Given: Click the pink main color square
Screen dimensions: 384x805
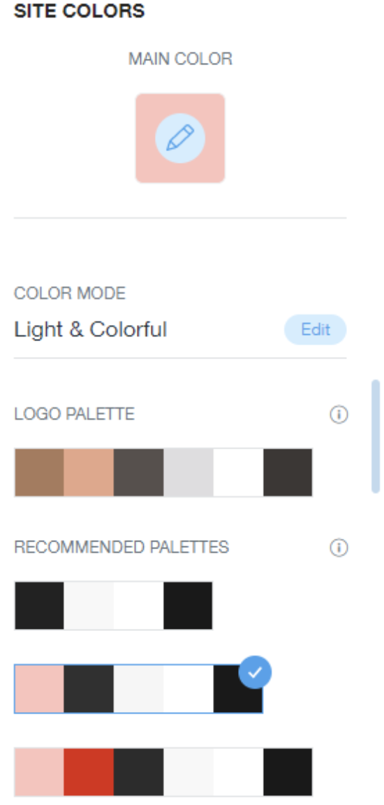Looking at the screenshot, I should coord(180,138).
